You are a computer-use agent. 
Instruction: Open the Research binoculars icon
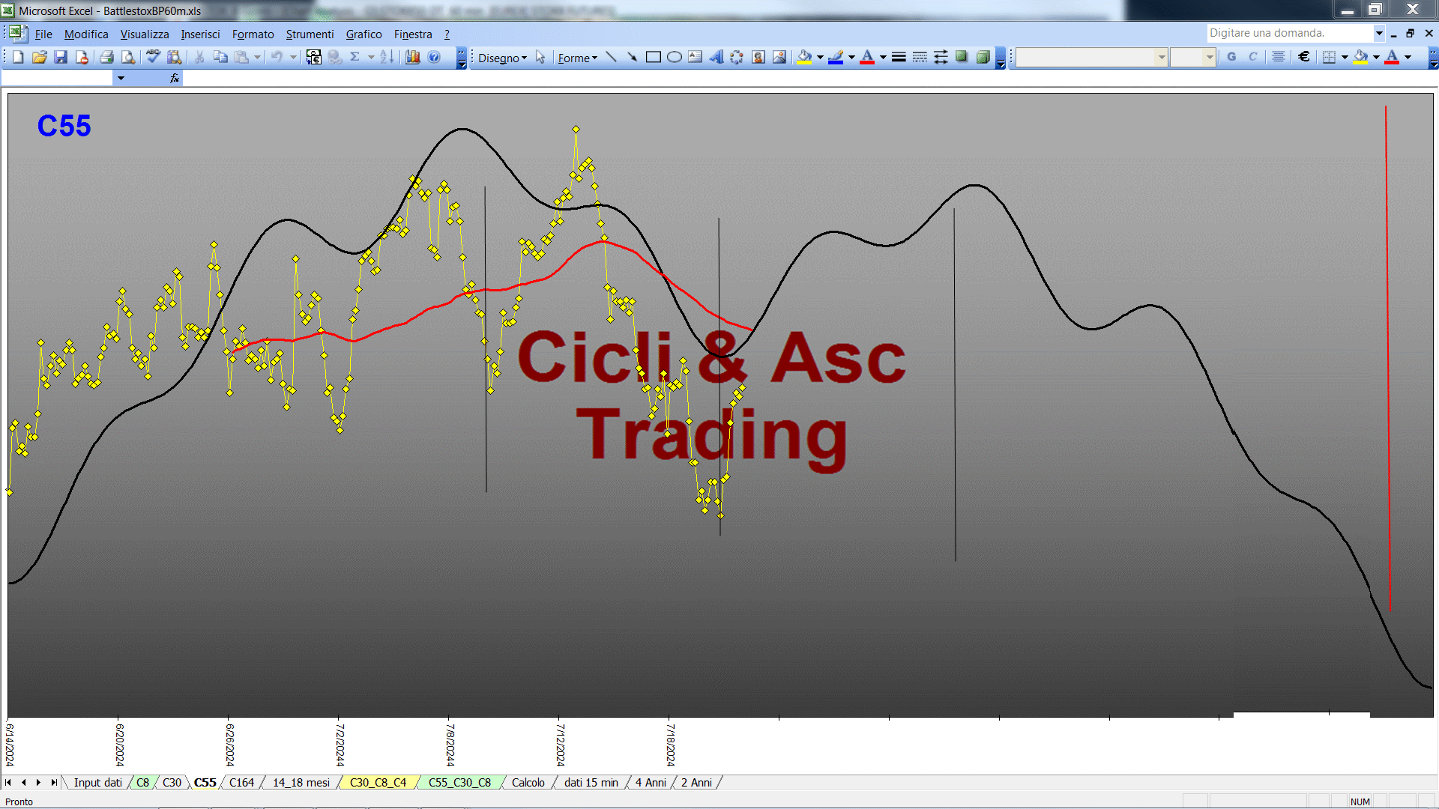pos(175,57)
